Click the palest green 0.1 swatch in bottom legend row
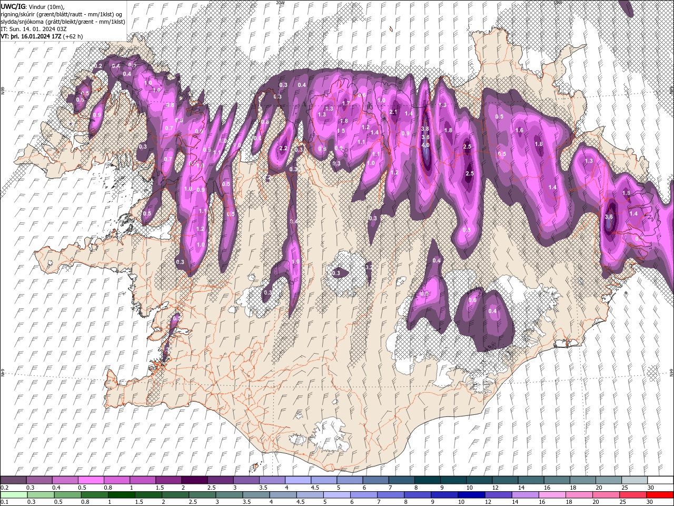This screenshot has width=674, height=506. point(13,495)
